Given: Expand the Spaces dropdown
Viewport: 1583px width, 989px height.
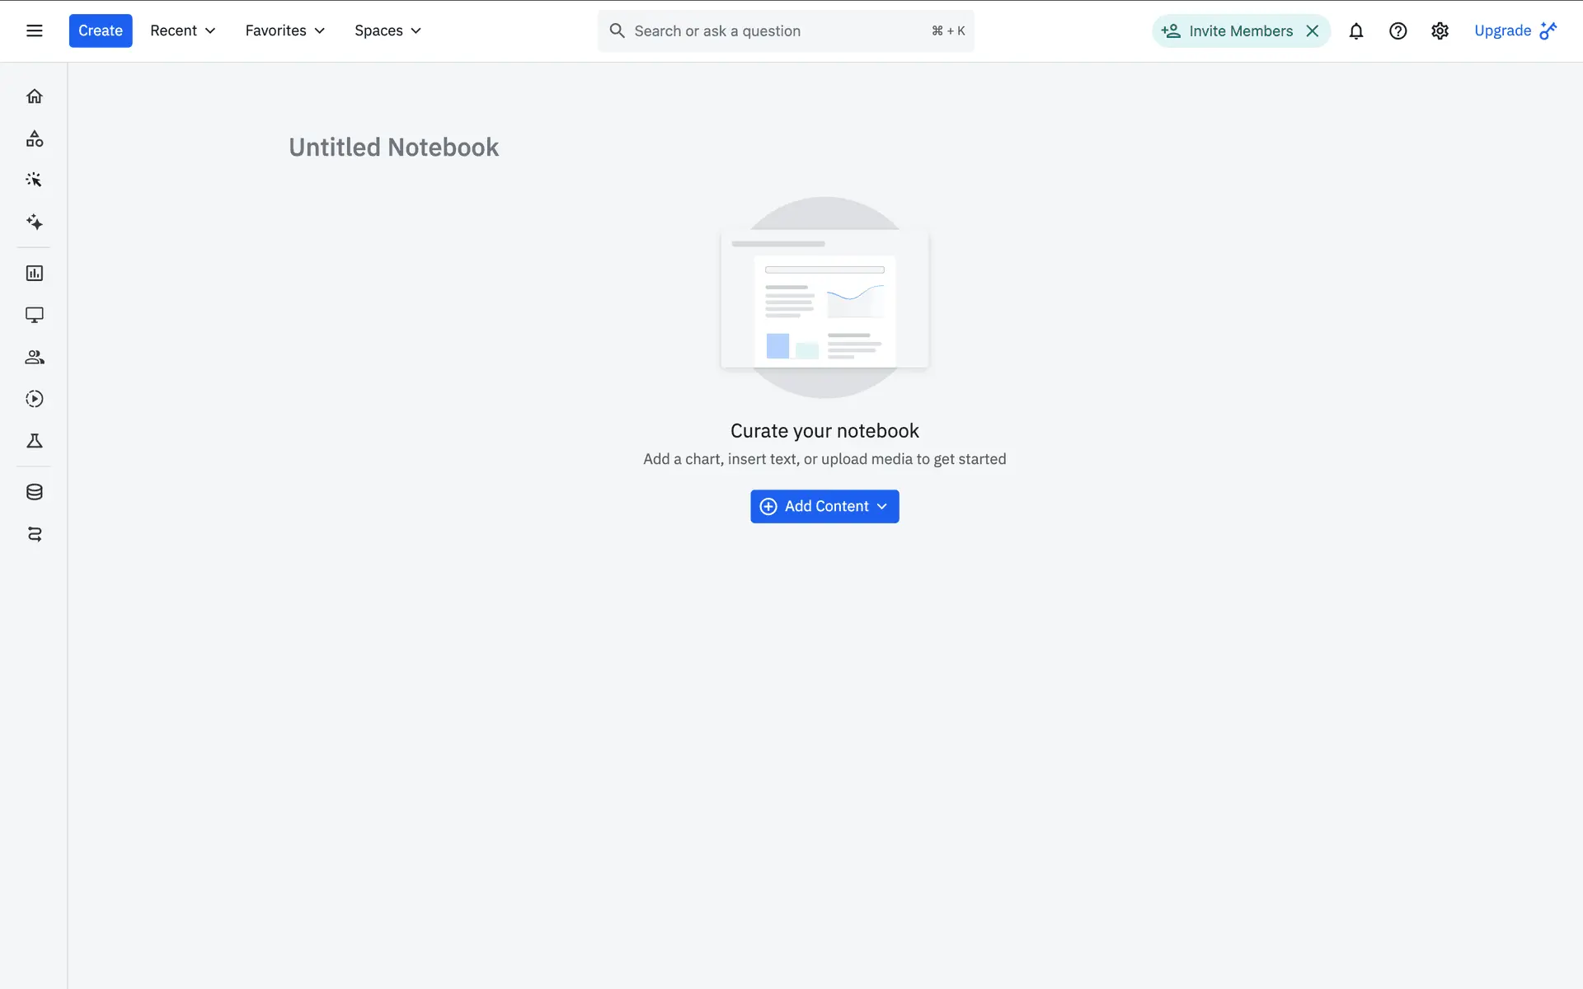Looking at the screenshot, I should [x=388, y=30].
